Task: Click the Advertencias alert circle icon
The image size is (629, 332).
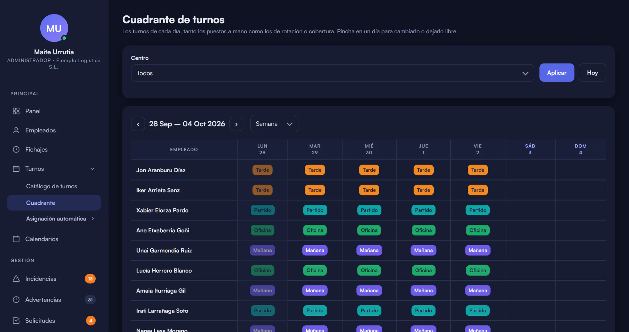Action: pos(16,300)
